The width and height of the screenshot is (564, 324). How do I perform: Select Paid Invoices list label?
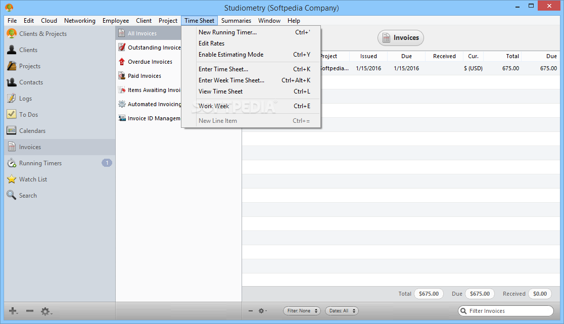[x=144, y=76]
